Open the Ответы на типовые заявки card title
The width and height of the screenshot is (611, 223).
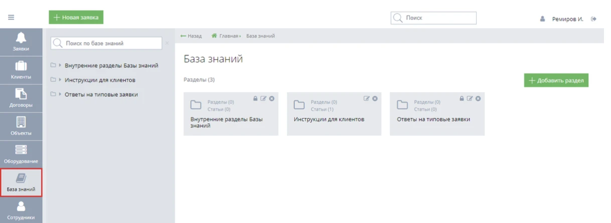pos(433,119)
